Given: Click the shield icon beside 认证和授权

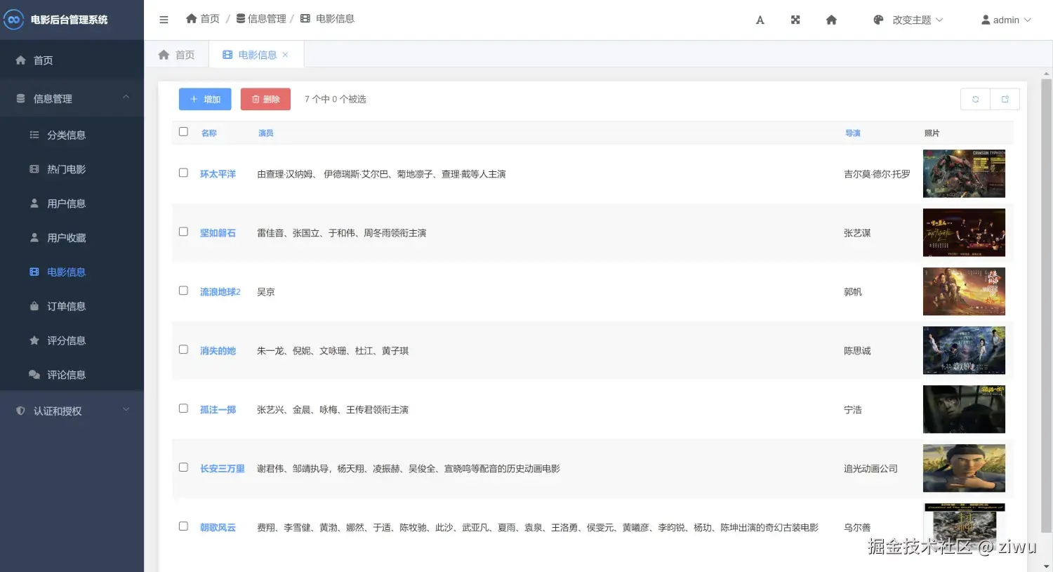Looking at the screenshot, I should 20,411.
